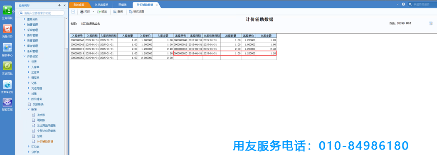Click the 出库单价 column header
The height and width of the screenshot is (155, 437).
(x=248, y=36)
